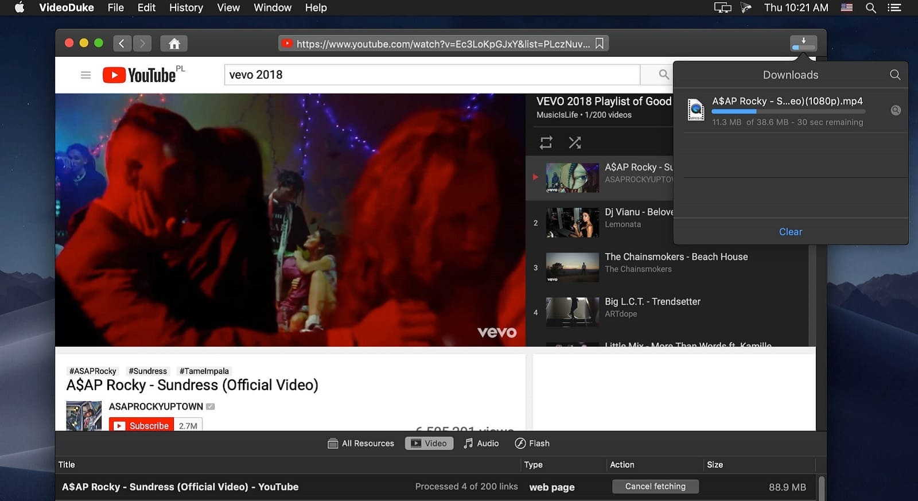Screen dimensions: 918x501
Task: Clear the downloads list
Action: pyautogui.click(x=790, y=232)
